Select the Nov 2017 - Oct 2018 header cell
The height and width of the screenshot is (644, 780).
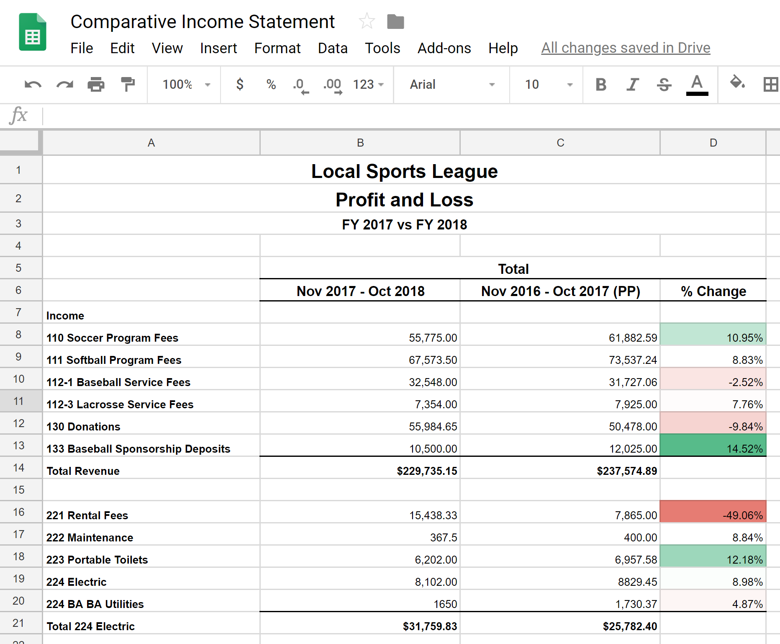(x=360, y=290)
